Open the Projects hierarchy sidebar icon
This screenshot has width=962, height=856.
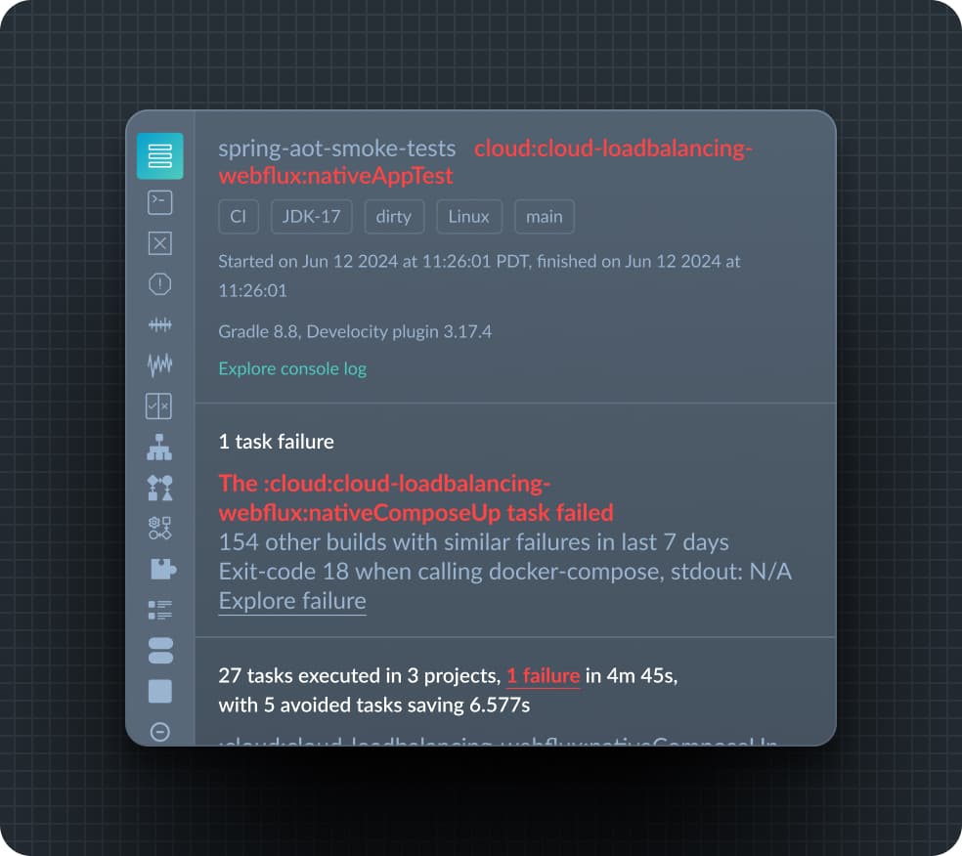(159, 447)
